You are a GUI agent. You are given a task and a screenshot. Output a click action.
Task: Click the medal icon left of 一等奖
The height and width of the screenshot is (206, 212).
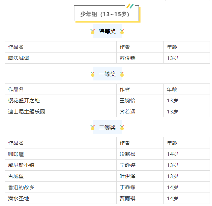click(x=93, y=74)
